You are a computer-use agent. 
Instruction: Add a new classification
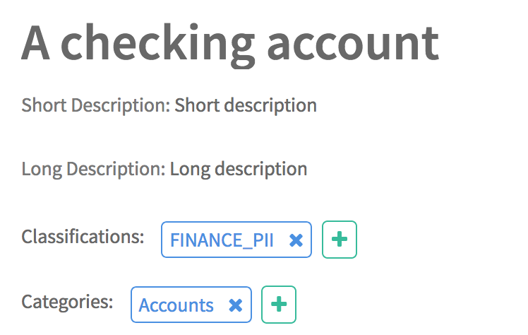340,240
